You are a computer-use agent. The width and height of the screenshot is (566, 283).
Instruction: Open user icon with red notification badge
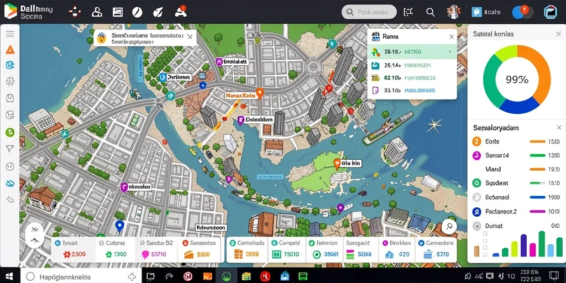pos(181,12)
